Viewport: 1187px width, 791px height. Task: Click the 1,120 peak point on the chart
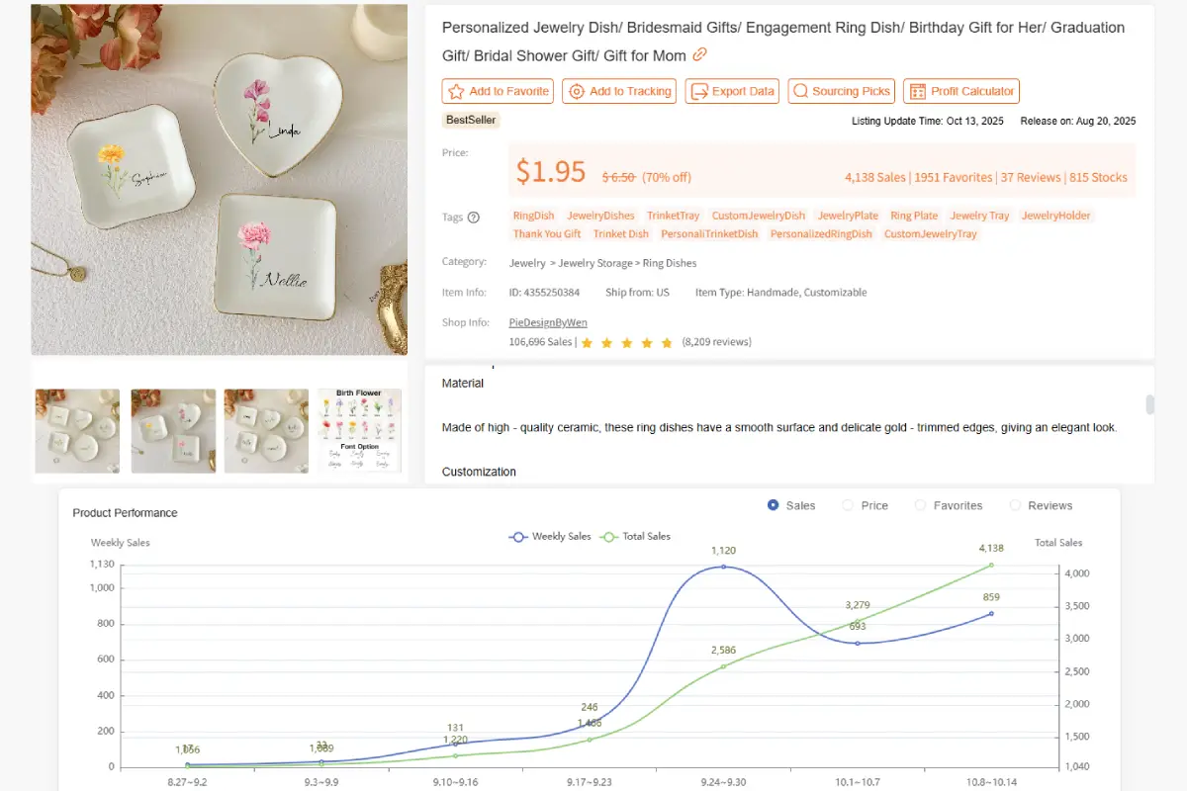click(723, 567)
